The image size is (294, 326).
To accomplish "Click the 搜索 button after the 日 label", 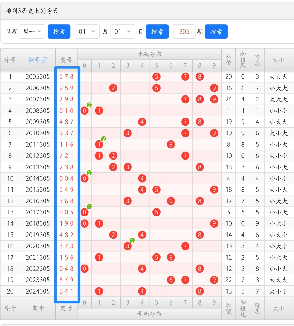I will [x=157, y=32].
